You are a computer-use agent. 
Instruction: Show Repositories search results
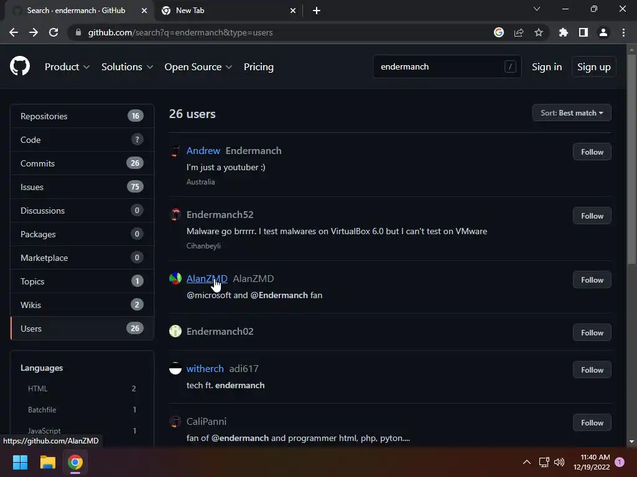[82, 116]
